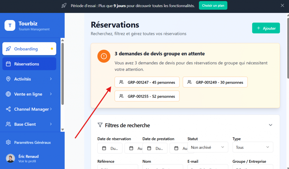Click the Paramètres Généraux gear icon
The image size is (289, 169).
(x=8, y=142)
